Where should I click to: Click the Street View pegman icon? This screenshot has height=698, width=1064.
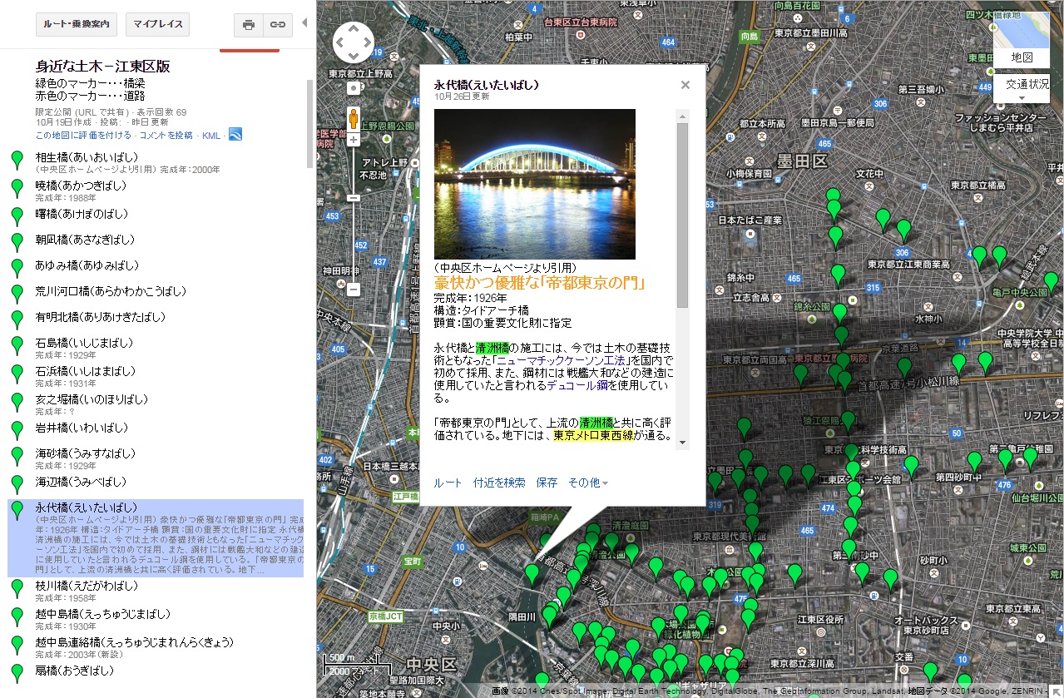pyautogui.click(x=354, y=117)
